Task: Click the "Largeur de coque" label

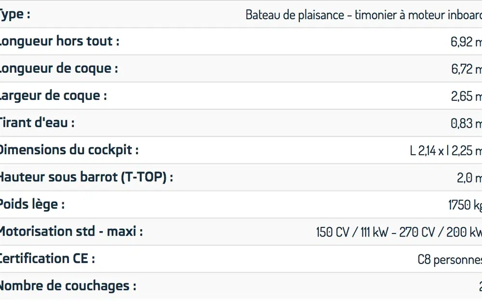Action: pyautogui.click(x=53, y=96)
